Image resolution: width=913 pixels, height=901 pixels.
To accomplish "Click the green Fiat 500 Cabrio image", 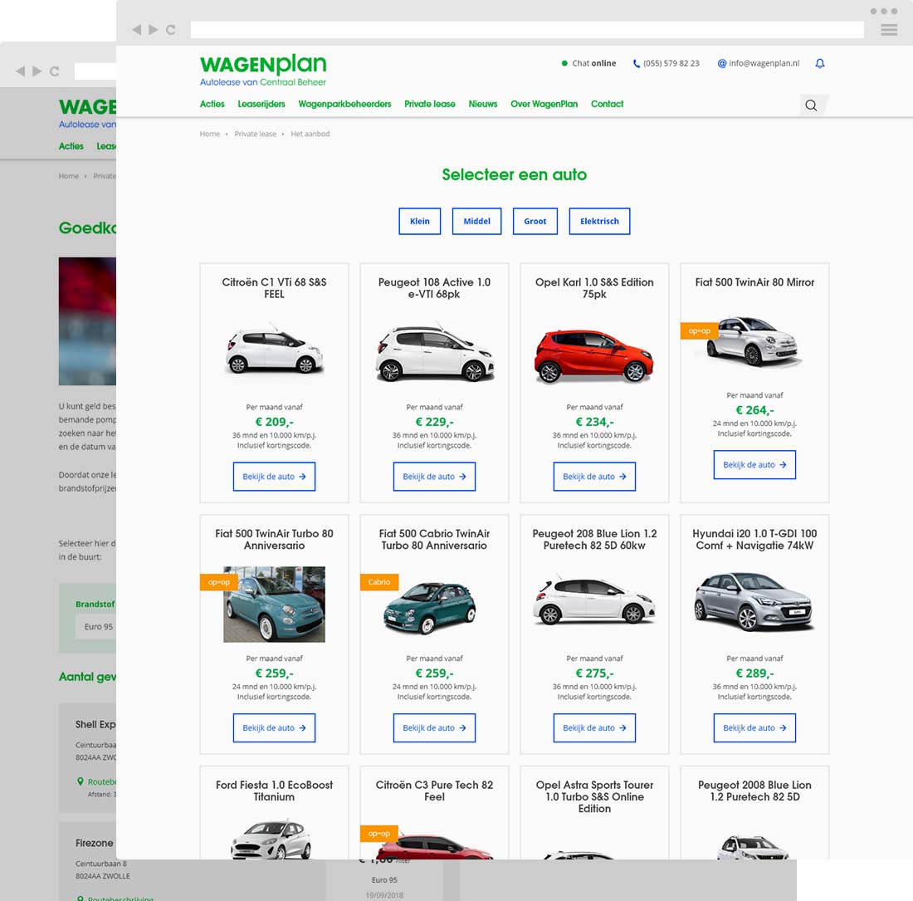I will tap(430, 608).
